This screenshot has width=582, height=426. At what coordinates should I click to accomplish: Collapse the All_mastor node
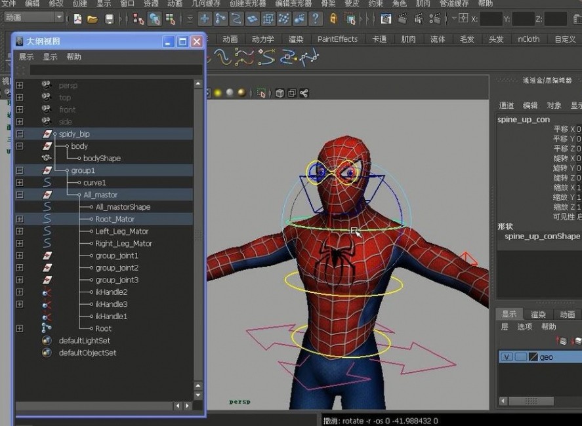click(x=20, y=195)
